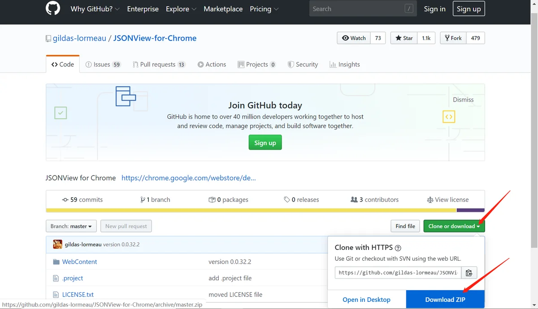Click the .project file icon
Screen dimensions: 538x309
(56, 278)
